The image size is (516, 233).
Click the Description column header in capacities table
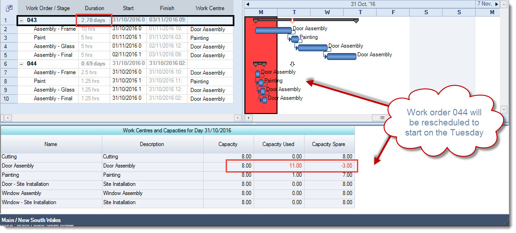(152, 144)
